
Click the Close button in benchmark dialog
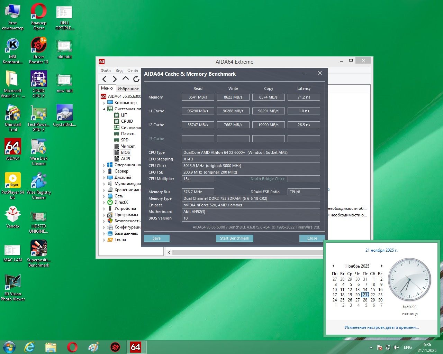coord(312,238)
